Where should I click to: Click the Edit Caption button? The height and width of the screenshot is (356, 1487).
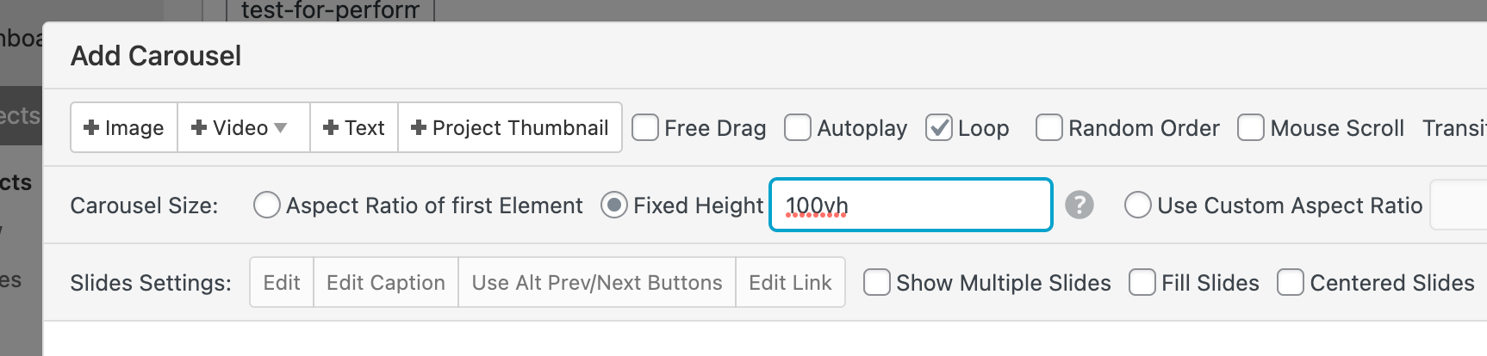point(386,283)
